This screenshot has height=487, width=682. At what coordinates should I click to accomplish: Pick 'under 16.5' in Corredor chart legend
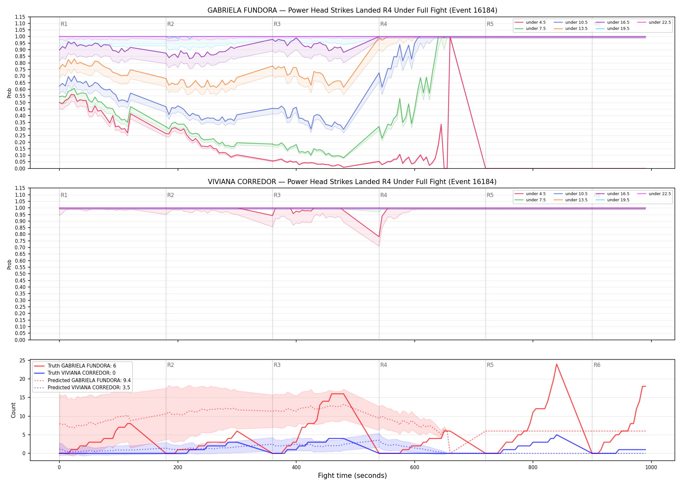click(x=613, y=194)
